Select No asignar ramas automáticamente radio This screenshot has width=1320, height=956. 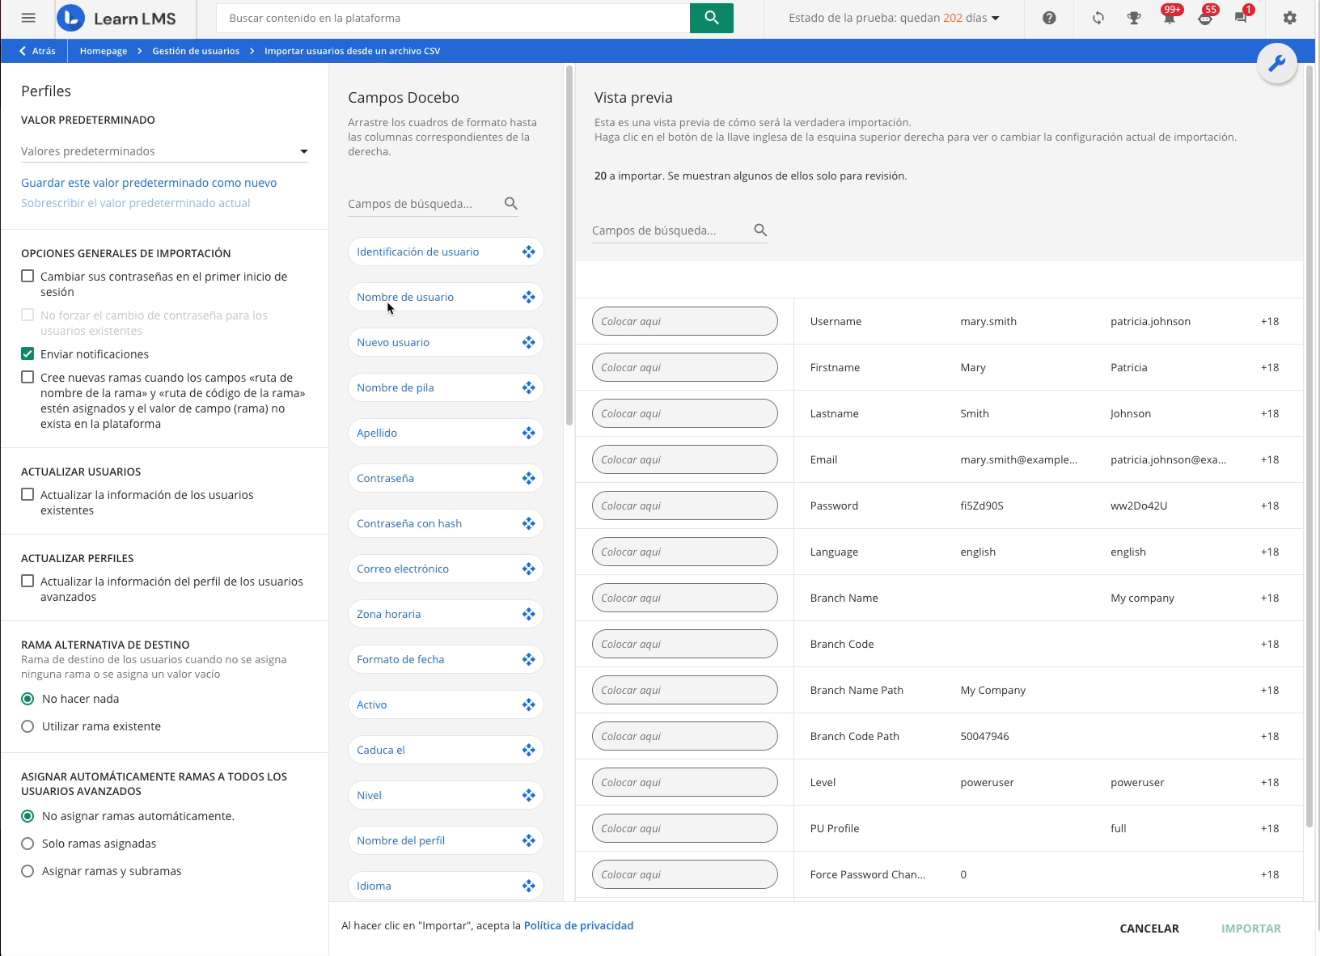pyautogui.click(x=27, y=816)
